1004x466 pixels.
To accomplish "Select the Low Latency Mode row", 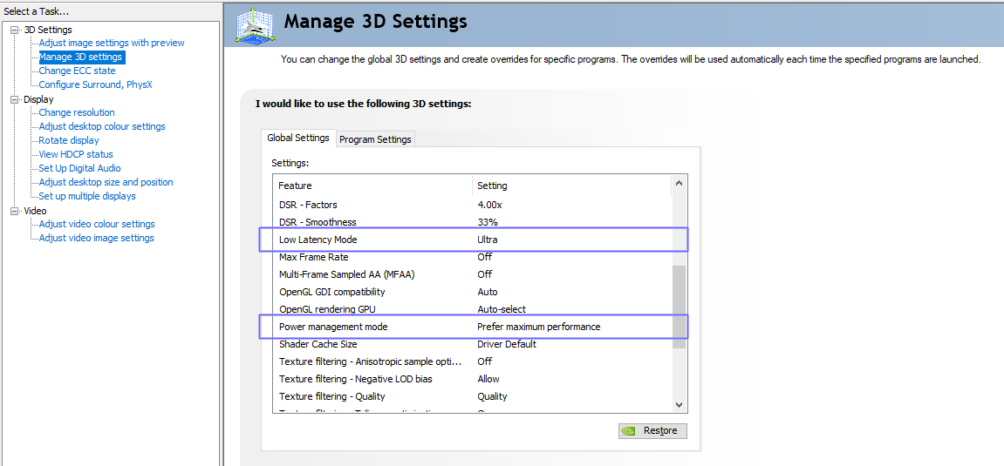I will point(473,240).
